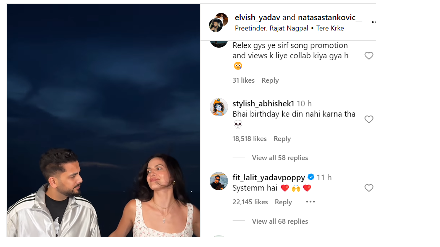The width and height of the screenshot is (440, 247).
Task: View the 18,518 likes list
Action: point(249,139)
